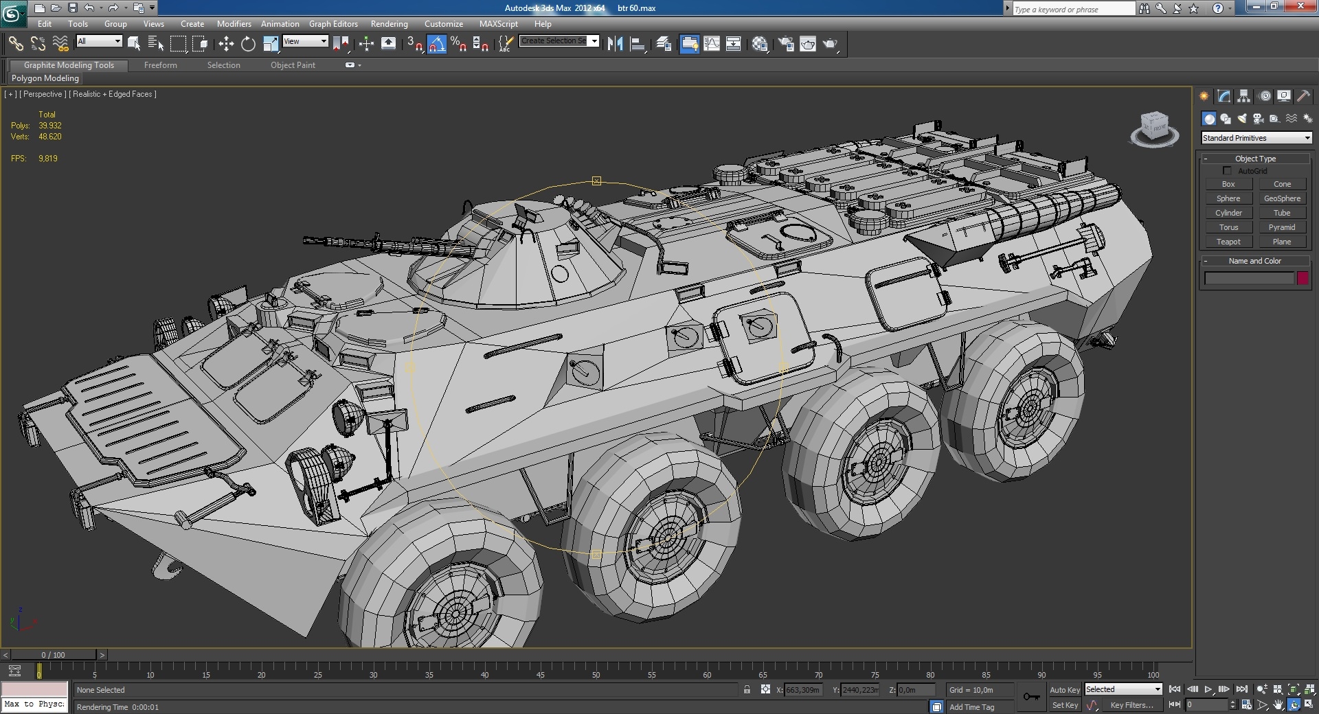Open the Modify panel tab
Screen dimensions: 1319x714
click(1224, 96)
